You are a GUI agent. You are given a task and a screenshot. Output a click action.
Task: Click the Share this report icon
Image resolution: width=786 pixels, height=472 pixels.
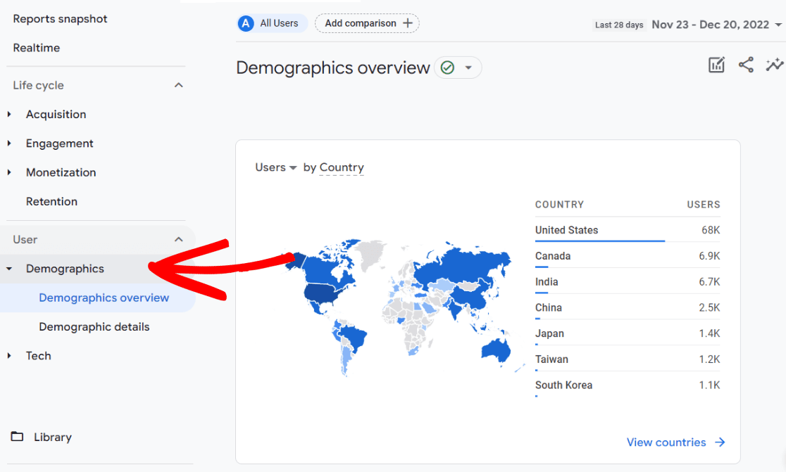(746, 64)
